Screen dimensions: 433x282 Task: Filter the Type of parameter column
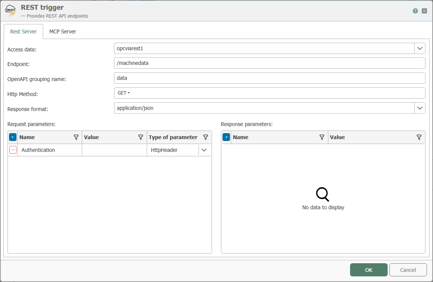(x=206, y=137)
